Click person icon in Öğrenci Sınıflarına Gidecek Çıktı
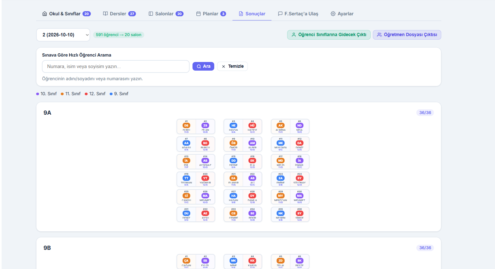Image resolution: width=495 pixels, height=269 pixels. 294,35
